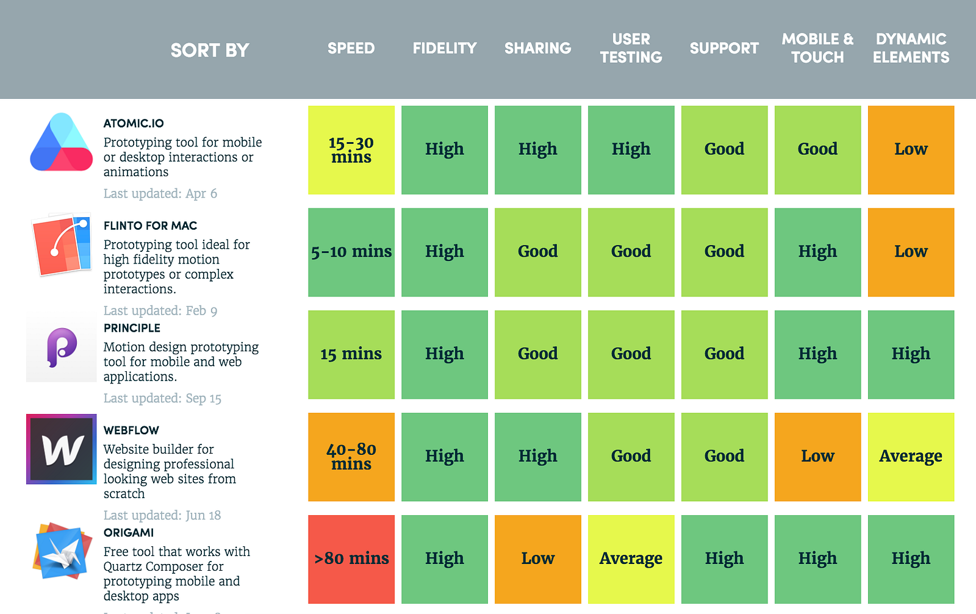
Task: Click Principle's High Dynamic Elements cell
Action: tap(910, 354)
